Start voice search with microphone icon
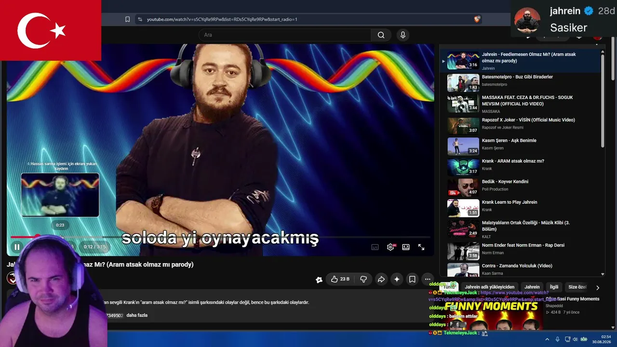617x347 pixels. 403,35
